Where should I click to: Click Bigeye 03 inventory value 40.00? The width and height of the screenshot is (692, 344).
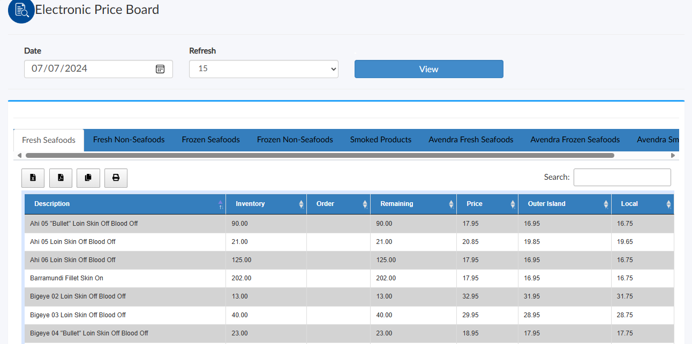click(x=239, y=315)
